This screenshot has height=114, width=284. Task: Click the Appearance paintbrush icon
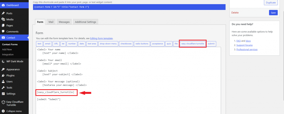tap(3, 69)
